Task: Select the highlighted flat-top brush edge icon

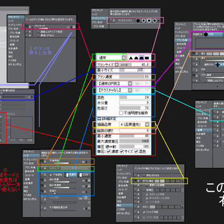Action: click(141, 58)
